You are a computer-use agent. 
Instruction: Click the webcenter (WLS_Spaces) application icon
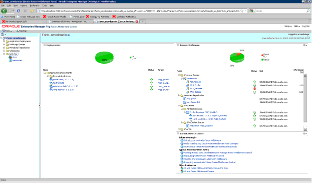pyautogui.click(x=188, y=126)
